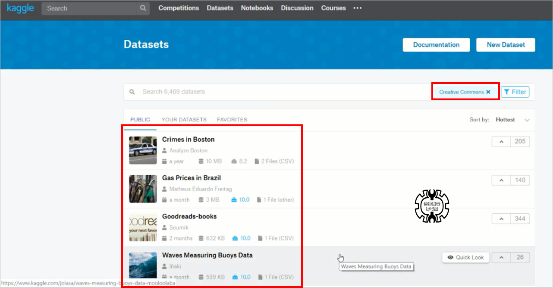This screenshot has width=553, height=288.
Task: Open the Goodreads-books dataset title
Action: [189, 216]
